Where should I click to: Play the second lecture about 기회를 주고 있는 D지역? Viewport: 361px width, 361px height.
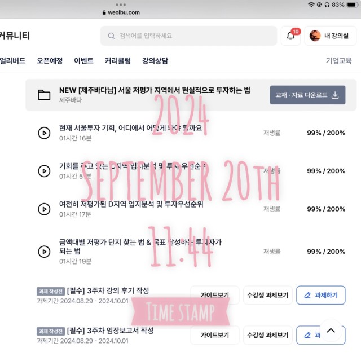click(44, 171)
